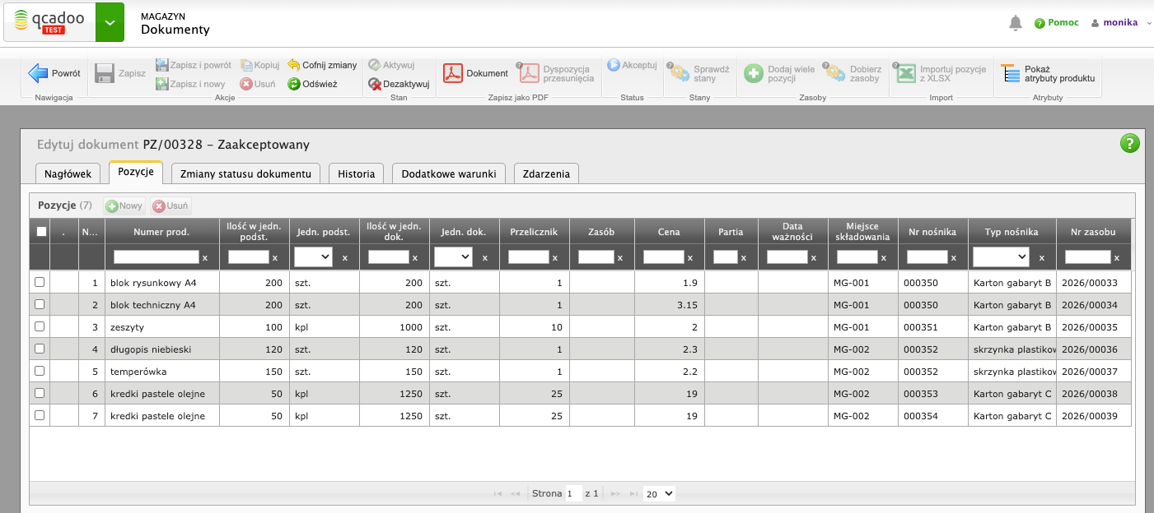Open the rows-per-page dropdown showing 20
1154x513 pixels.
coord(659,493)
